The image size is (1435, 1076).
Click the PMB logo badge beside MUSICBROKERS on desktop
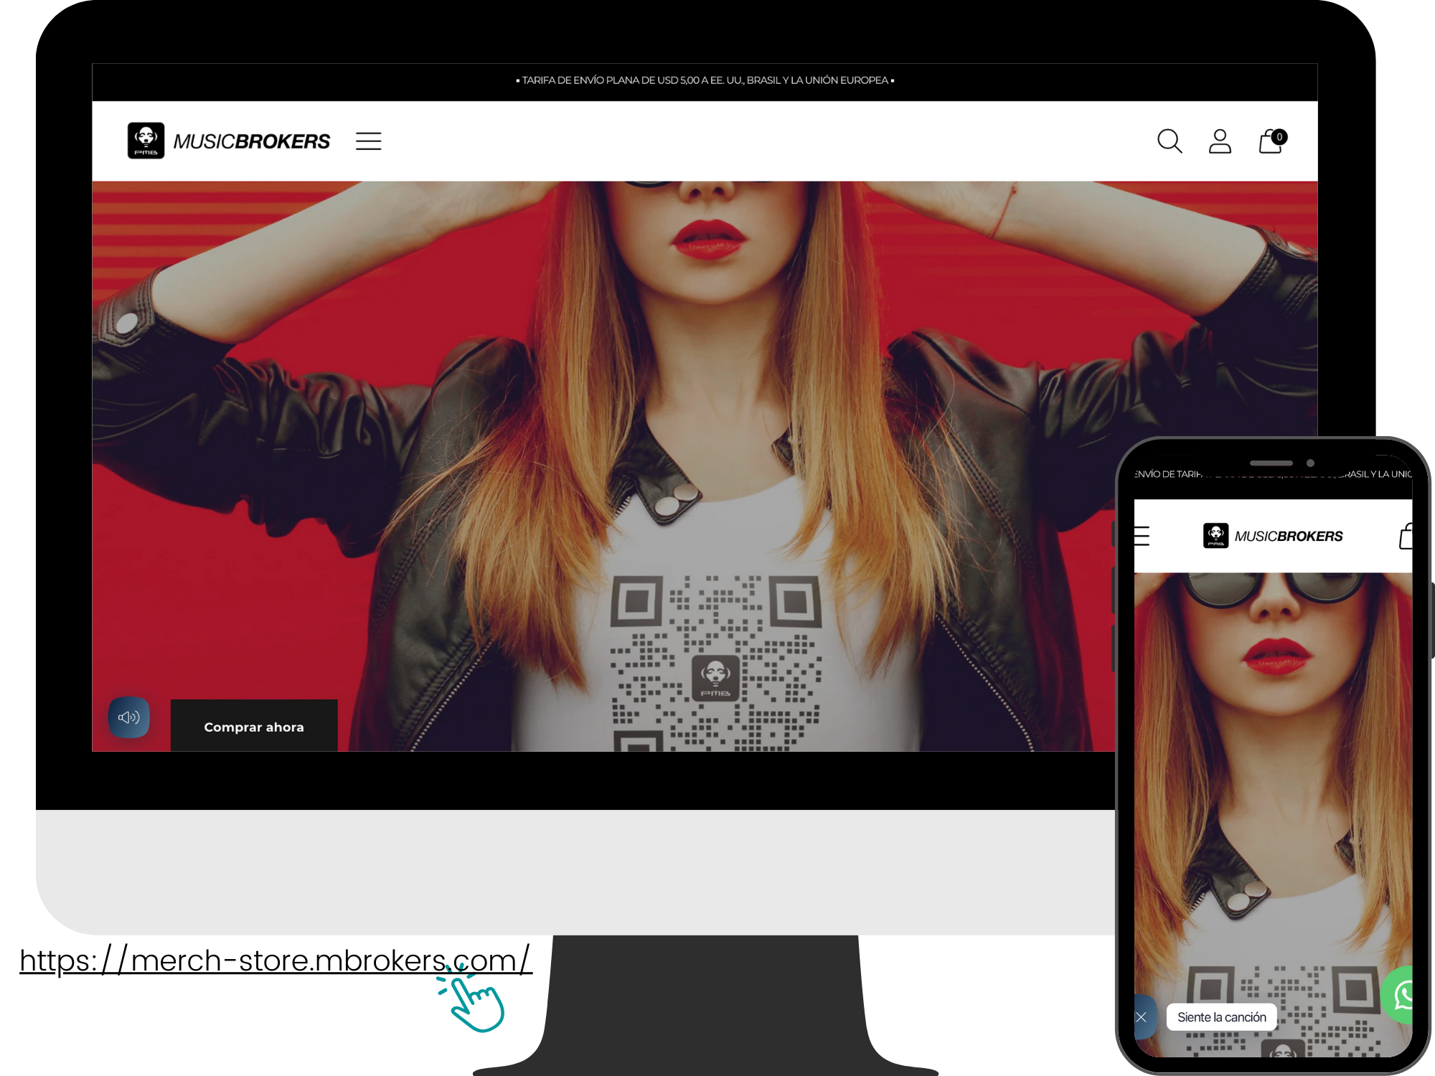tap(146, 141)
